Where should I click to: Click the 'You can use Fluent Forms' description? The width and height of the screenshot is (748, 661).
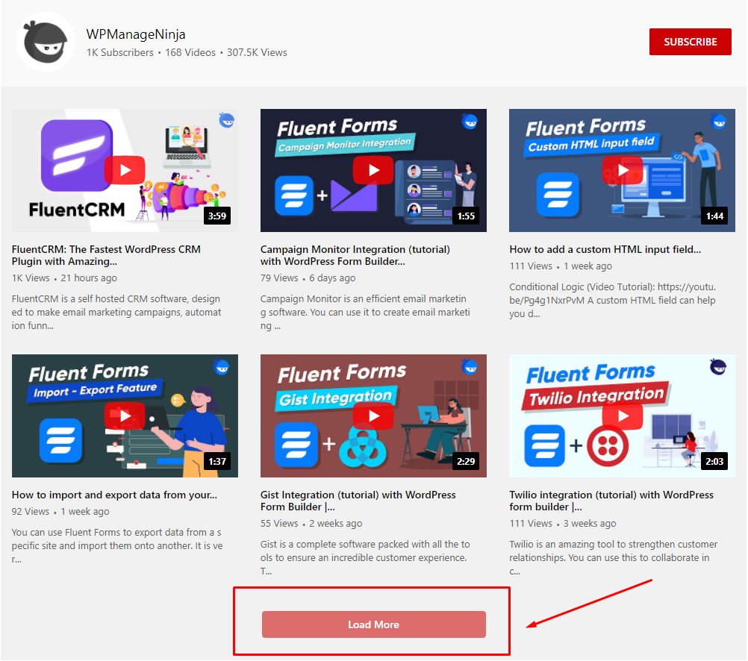point(117,545)
